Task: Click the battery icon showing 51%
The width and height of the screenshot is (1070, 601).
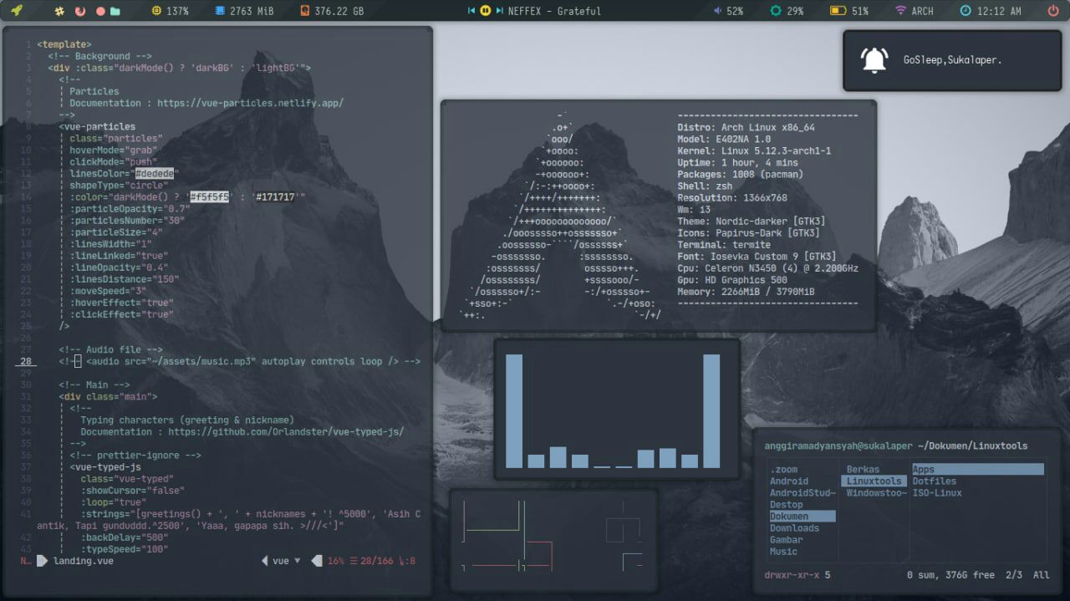Action: pyautogui.click(x=838, y=12)
